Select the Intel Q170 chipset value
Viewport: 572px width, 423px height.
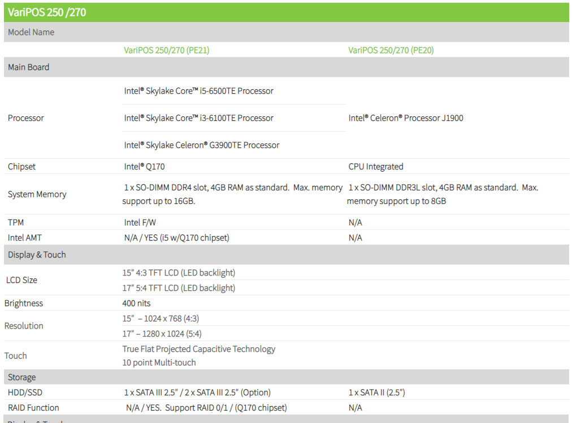point(144,167)
